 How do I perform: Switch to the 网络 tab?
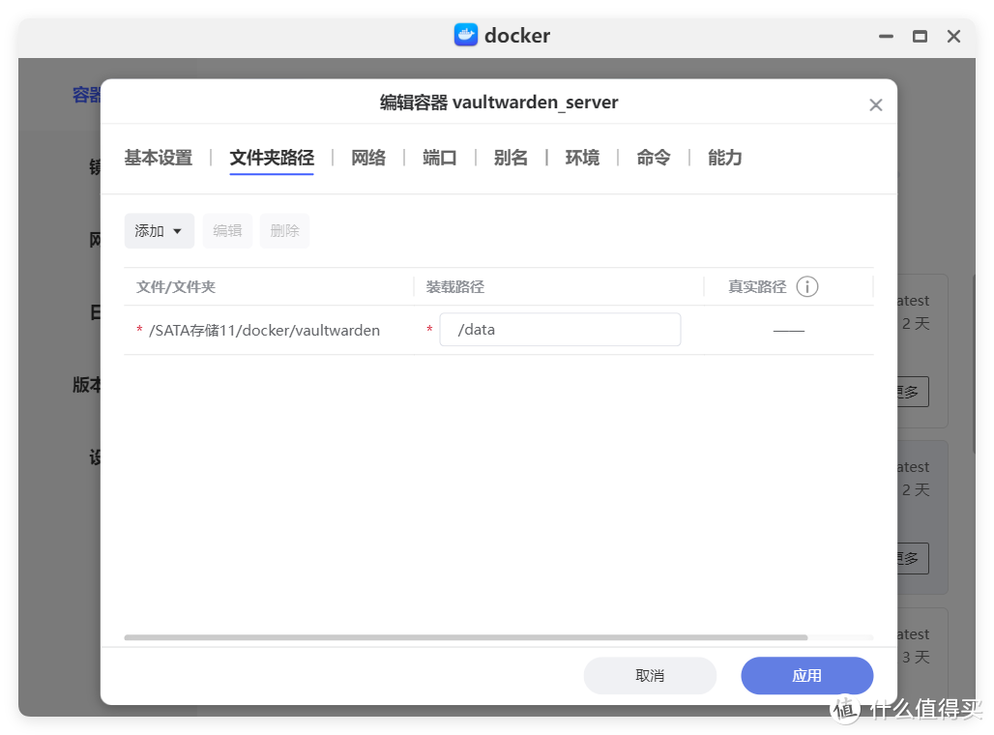[x=368, y=158]
